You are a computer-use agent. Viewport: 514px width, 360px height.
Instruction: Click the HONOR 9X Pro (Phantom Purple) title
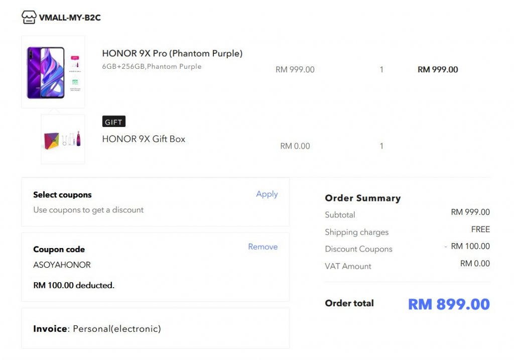[x=173, y=53]
